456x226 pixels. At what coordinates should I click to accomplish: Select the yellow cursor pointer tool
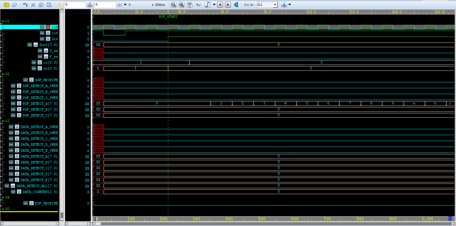click(60, 5)
